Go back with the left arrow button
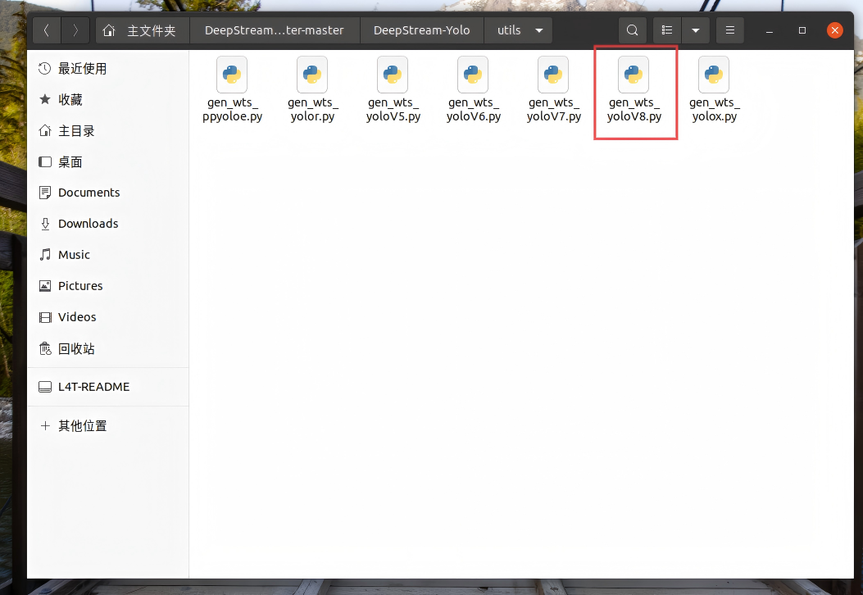The height and width of the screenshot is (595, 863). [47, 30]
